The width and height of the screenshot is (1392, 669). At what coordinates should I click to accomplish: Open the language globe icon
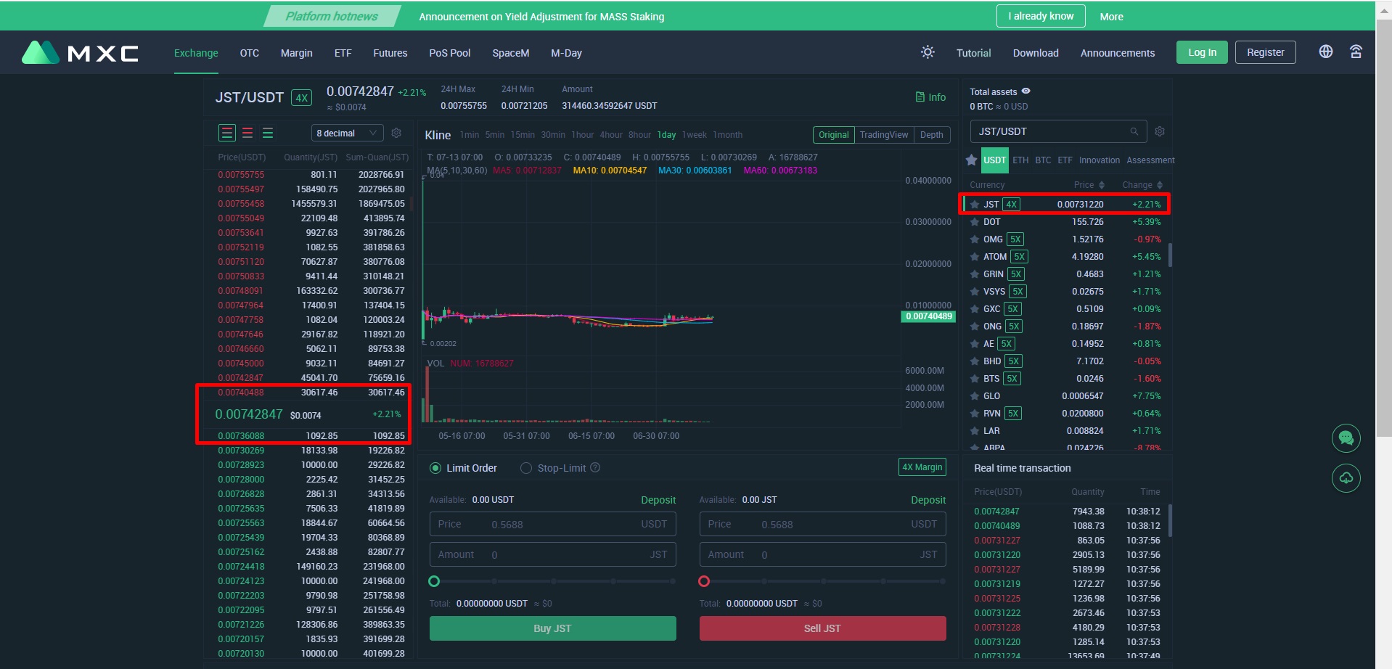tap(1326, 52)
